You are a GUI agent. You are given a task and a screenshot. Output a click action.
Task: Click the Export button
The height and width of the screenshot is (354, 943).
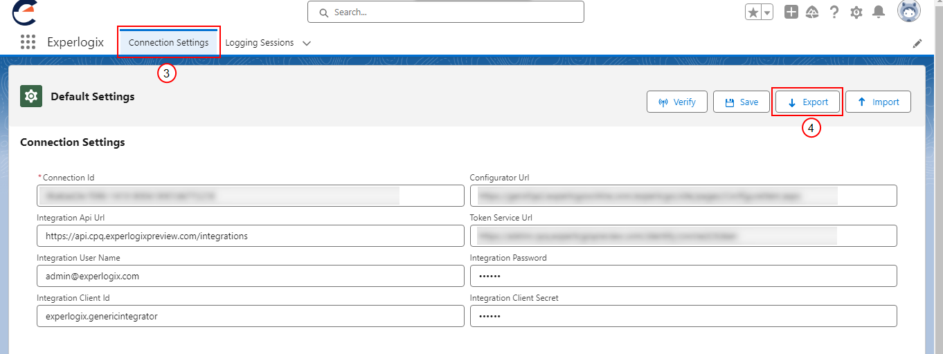coord(807,102)
